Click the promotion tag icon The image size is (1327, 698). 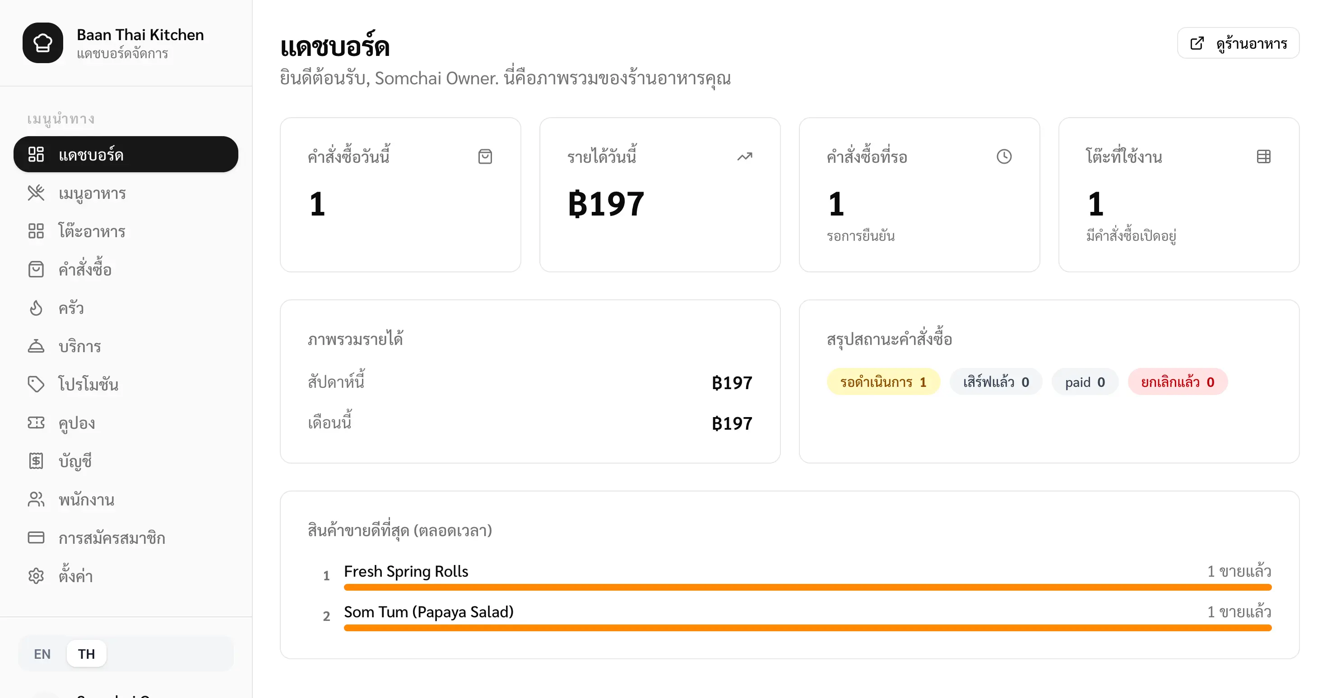pyautogui.click(x=36, y=384)
